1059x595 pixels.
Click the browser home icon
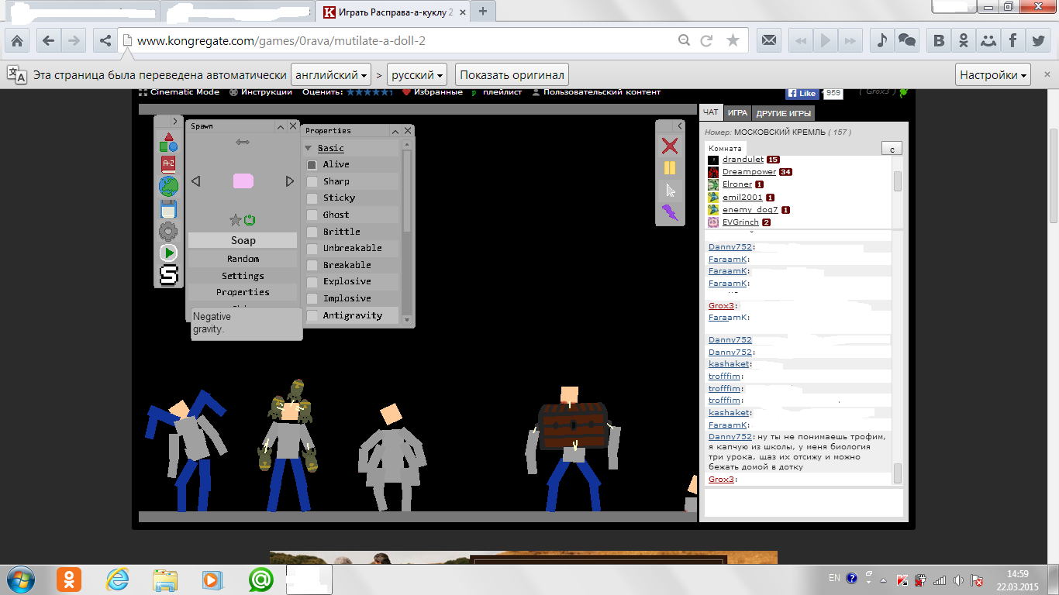coord(17,41)
